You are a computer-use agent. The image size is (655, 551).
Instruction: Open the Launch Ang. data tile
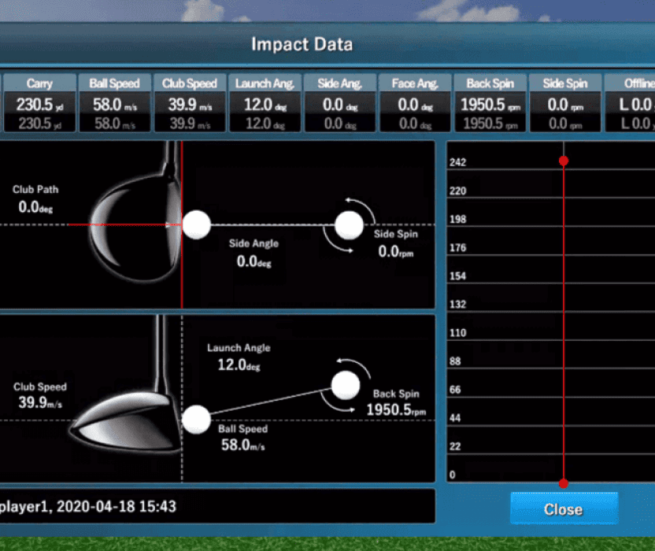coord(265,103)
